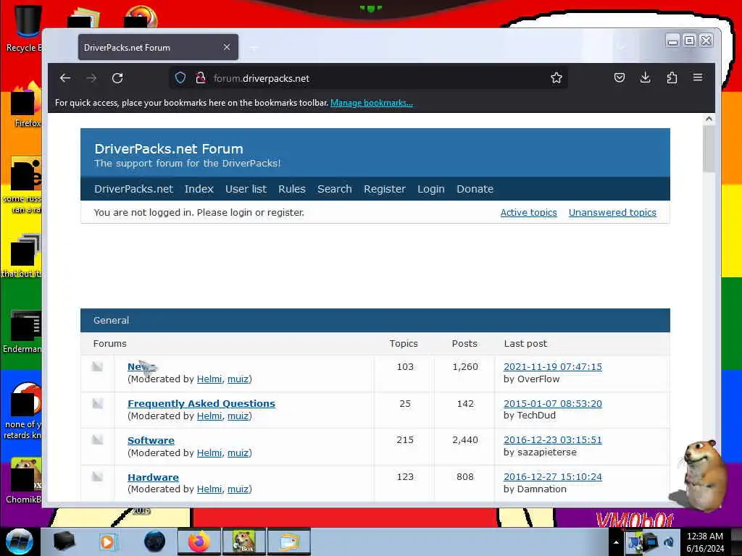
Task: Open last post 2021-11-19 07:47:15
Action: point(553,367)
